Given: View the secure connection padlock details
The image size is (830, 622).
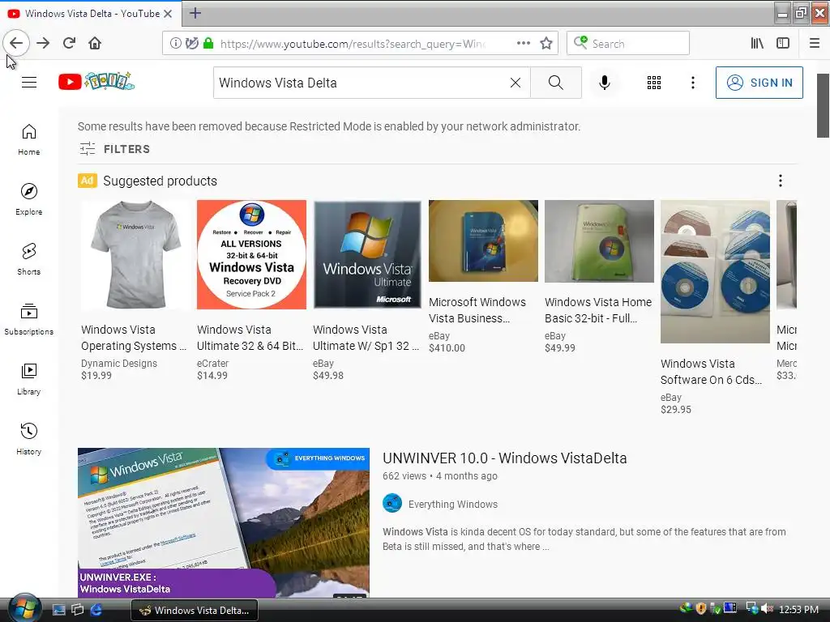Looking at the screenshot, I should [x=208, y=44].
